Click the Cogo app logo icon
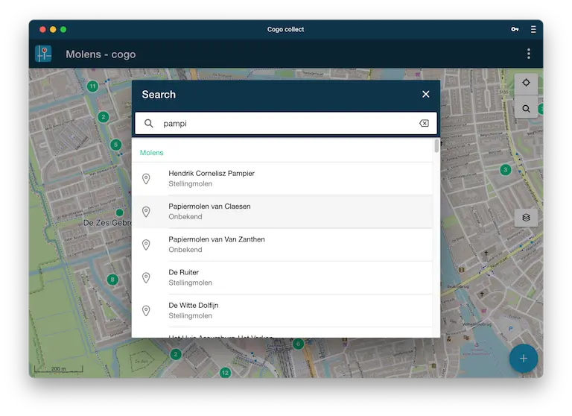The height and width of the screenshot is (416, 572). point(43,54)
